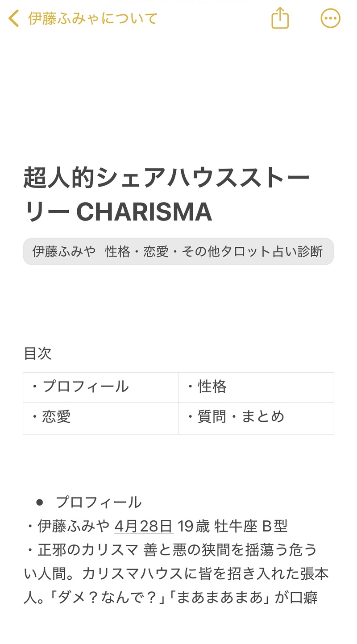Screen dimensions: 357x644
Task: Tap the gray 性格・恋愛・その他タロット占い診断 subtitle block
Action: click(x=178, y=252)
